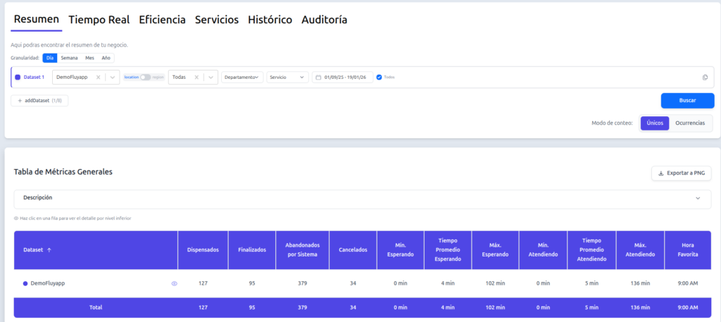The image size is (721, 322).
Task: Open the Departamento dropdown
Action: pyautogui.click(x=242, y=78)
